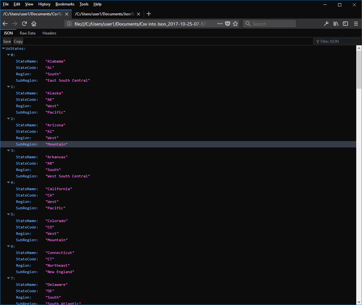Save the page to Pocket icon
Image resolution: width=362 pixels, height=305 pixels.
[228, 24]
